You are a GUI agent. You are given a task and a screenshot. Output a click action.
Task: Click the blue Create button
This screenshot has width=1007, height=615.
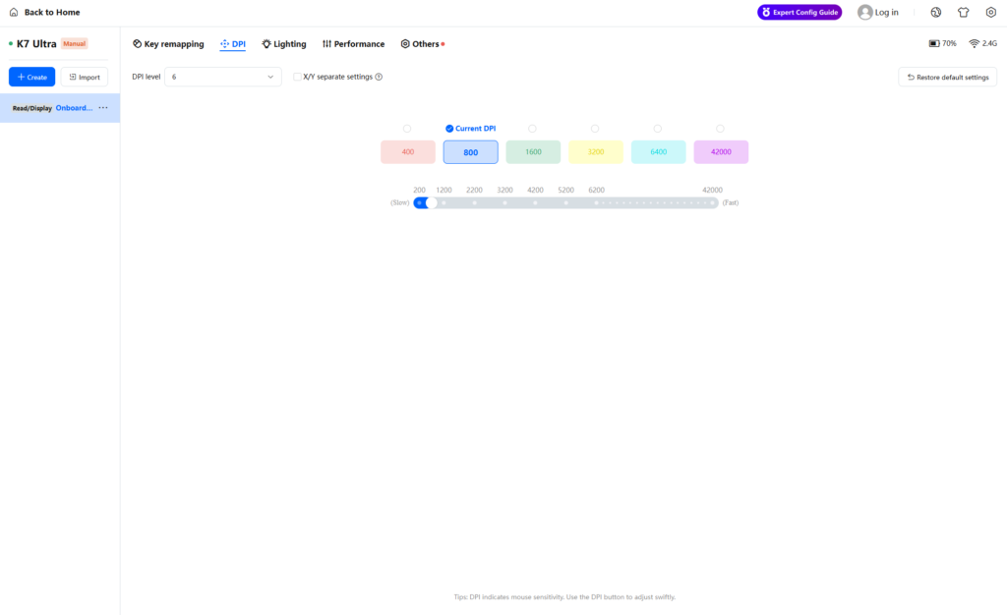click(x=31, y=77)
